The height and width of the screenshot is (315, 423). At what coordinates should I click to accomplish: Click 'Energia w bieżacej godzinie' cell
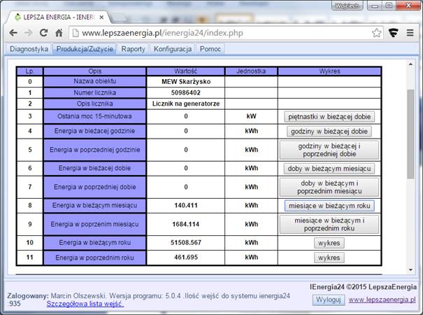[94, 132]
